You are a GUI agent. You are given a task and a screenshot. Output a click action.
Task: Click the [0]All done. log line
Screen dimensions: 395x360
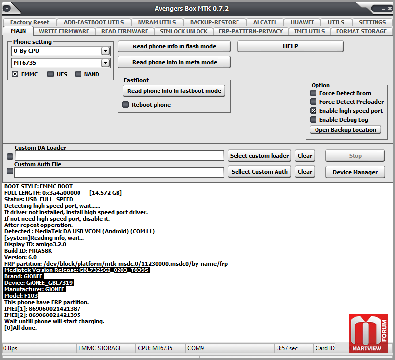pyautogui.click(x=20, y=328)
